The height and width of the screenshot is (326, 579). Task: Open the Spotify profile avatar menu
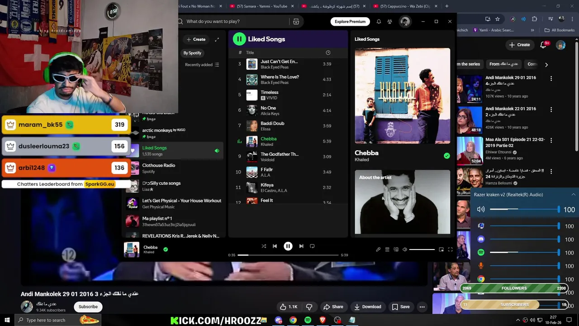coord(405,21)
